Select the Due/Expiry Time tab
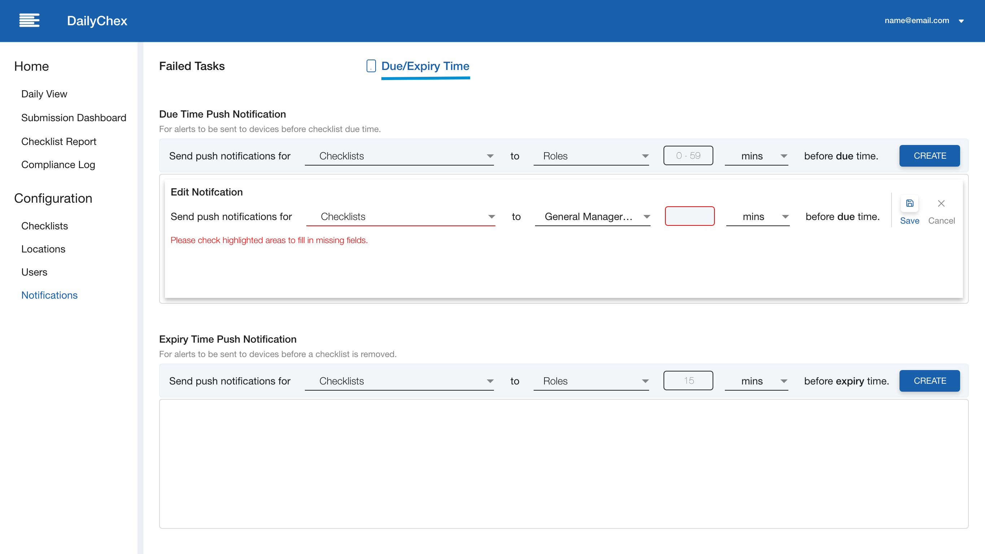 [x=425, y=66]
